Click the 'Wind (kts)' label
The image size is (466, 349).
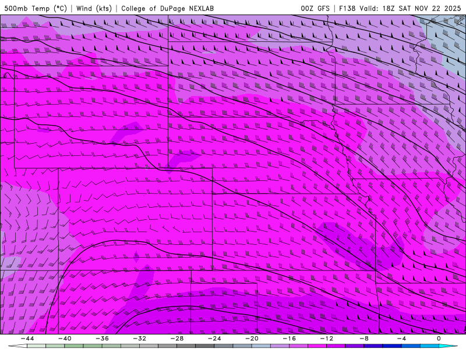94,8
